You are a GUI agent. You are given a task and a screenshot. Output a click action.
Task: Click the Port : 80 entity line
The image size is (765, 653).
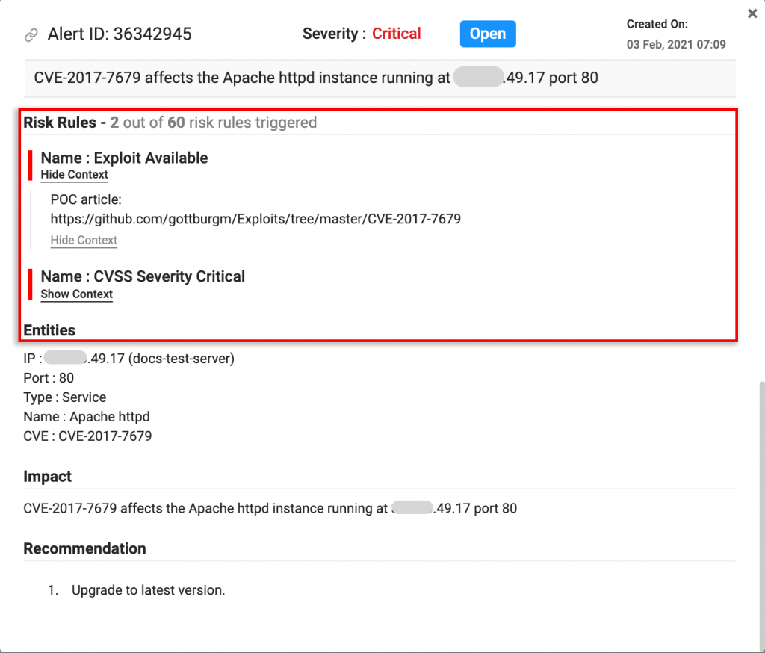pos(49,378)
